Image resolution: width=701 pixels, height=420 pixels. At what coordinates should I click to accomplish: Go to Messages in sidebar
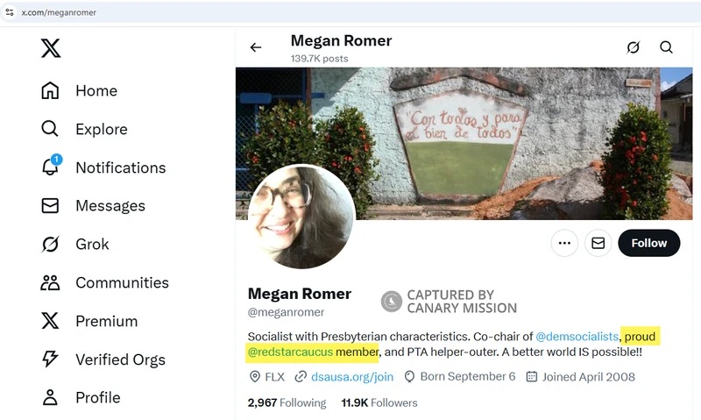(x=110, y=205)
